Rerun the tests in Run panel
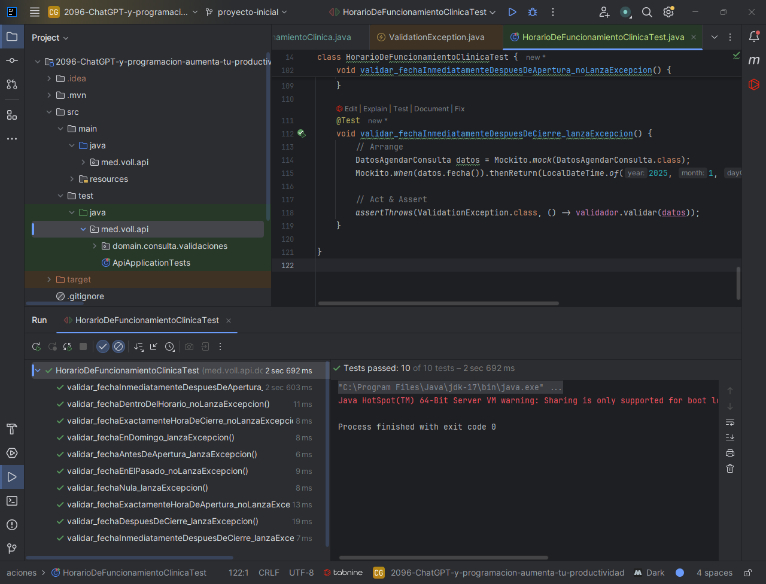 37,346
